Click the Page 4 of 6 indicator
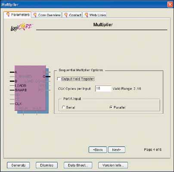The image size is (174, 172). tap(153, 150)
